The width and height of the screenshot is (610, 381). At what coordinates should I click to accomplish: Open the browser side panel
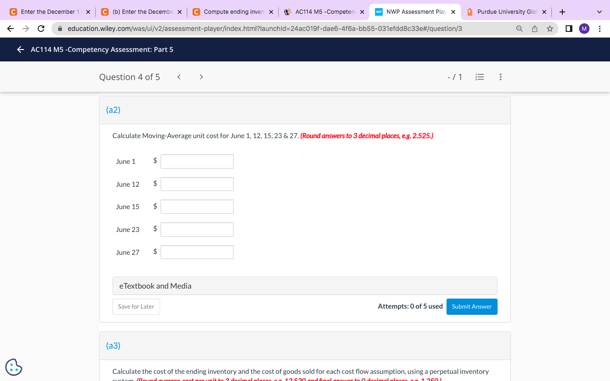pyautogui.click(x=569, y=29)
